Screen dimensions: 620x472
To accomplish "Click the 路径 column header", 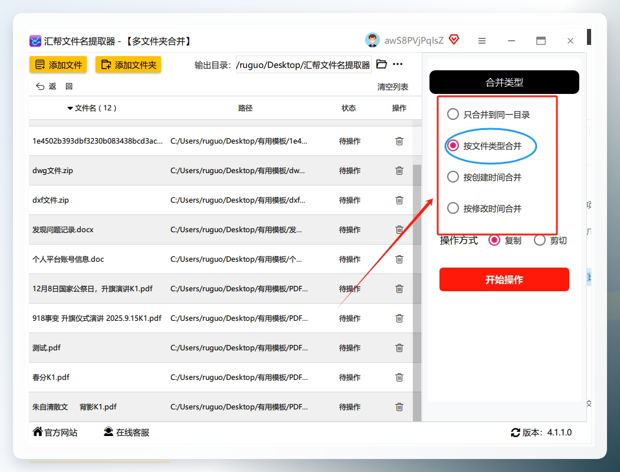I will [245, 108].
